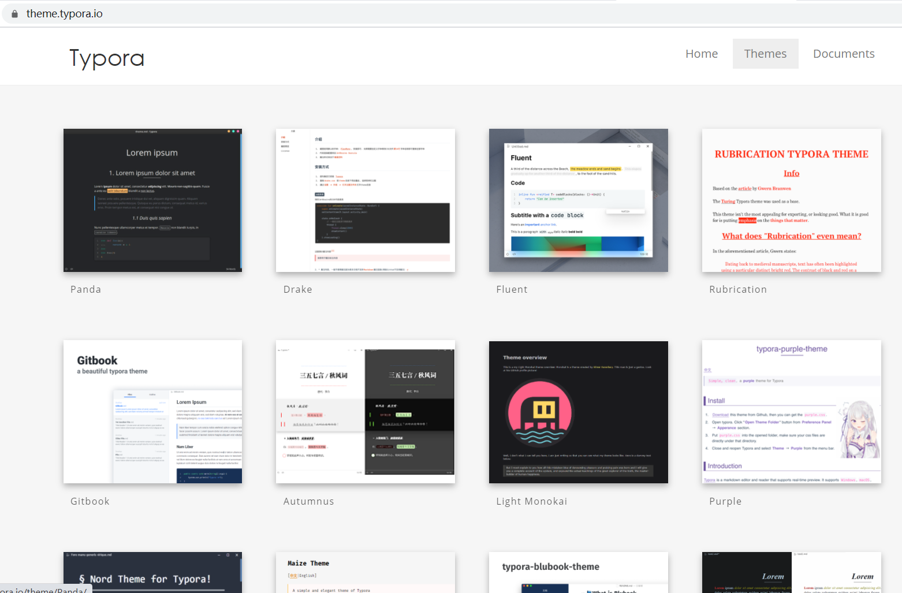The height and width of the screenshot is (593, 902).
Task: Open the Gitbook theme thumbnail
Action: click(x=152, y=412)
